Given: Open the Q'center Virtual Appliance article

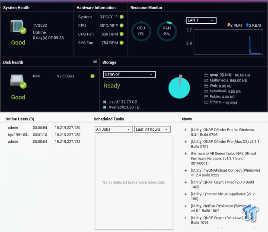Looking at the screenshot, I should pos(223,196).
